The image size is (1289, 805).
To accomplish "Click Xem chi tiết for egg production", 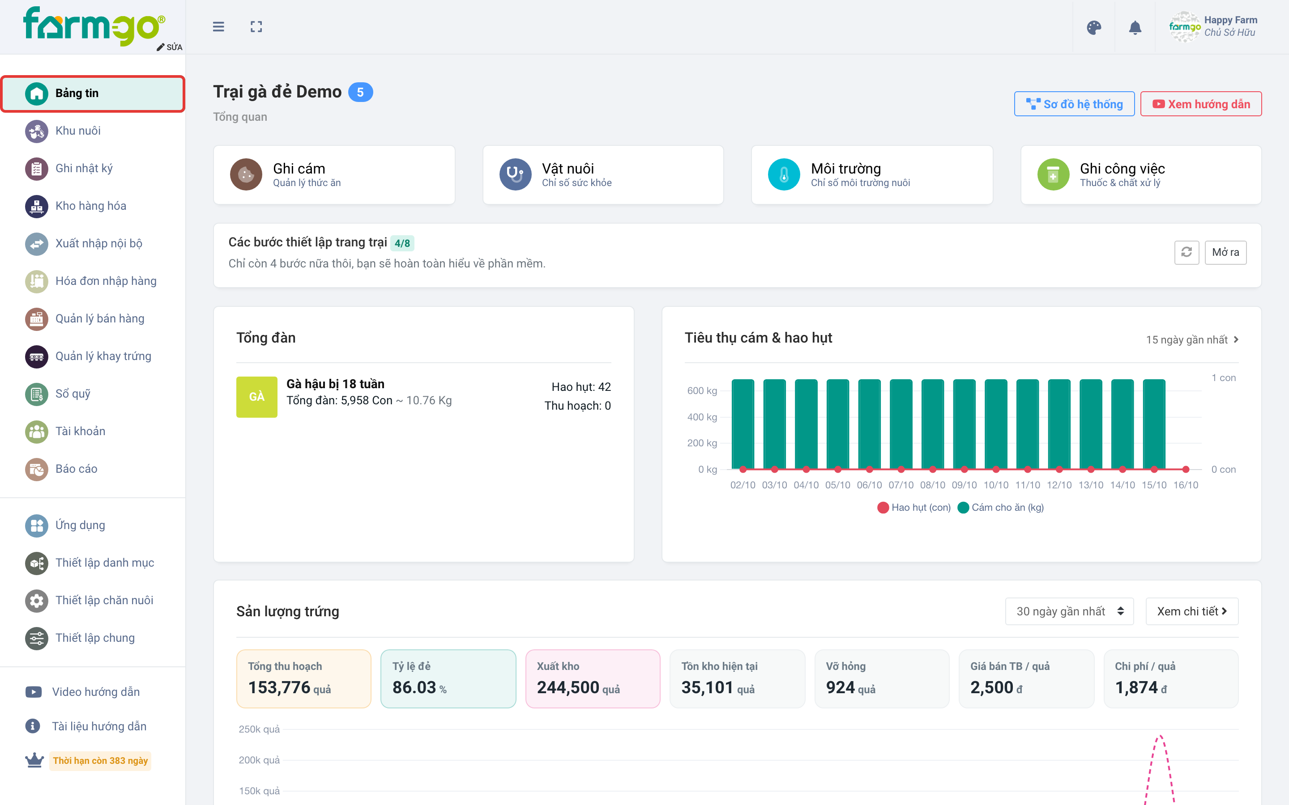I will (x=1191, y=611).
